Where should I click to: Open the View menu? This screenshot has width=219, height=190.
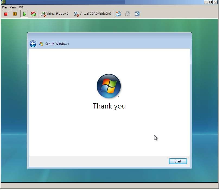click(13, 7)
